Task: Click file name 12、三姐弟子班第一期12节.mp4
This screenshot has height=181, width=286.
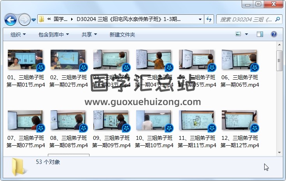Action: coord(240,141)
